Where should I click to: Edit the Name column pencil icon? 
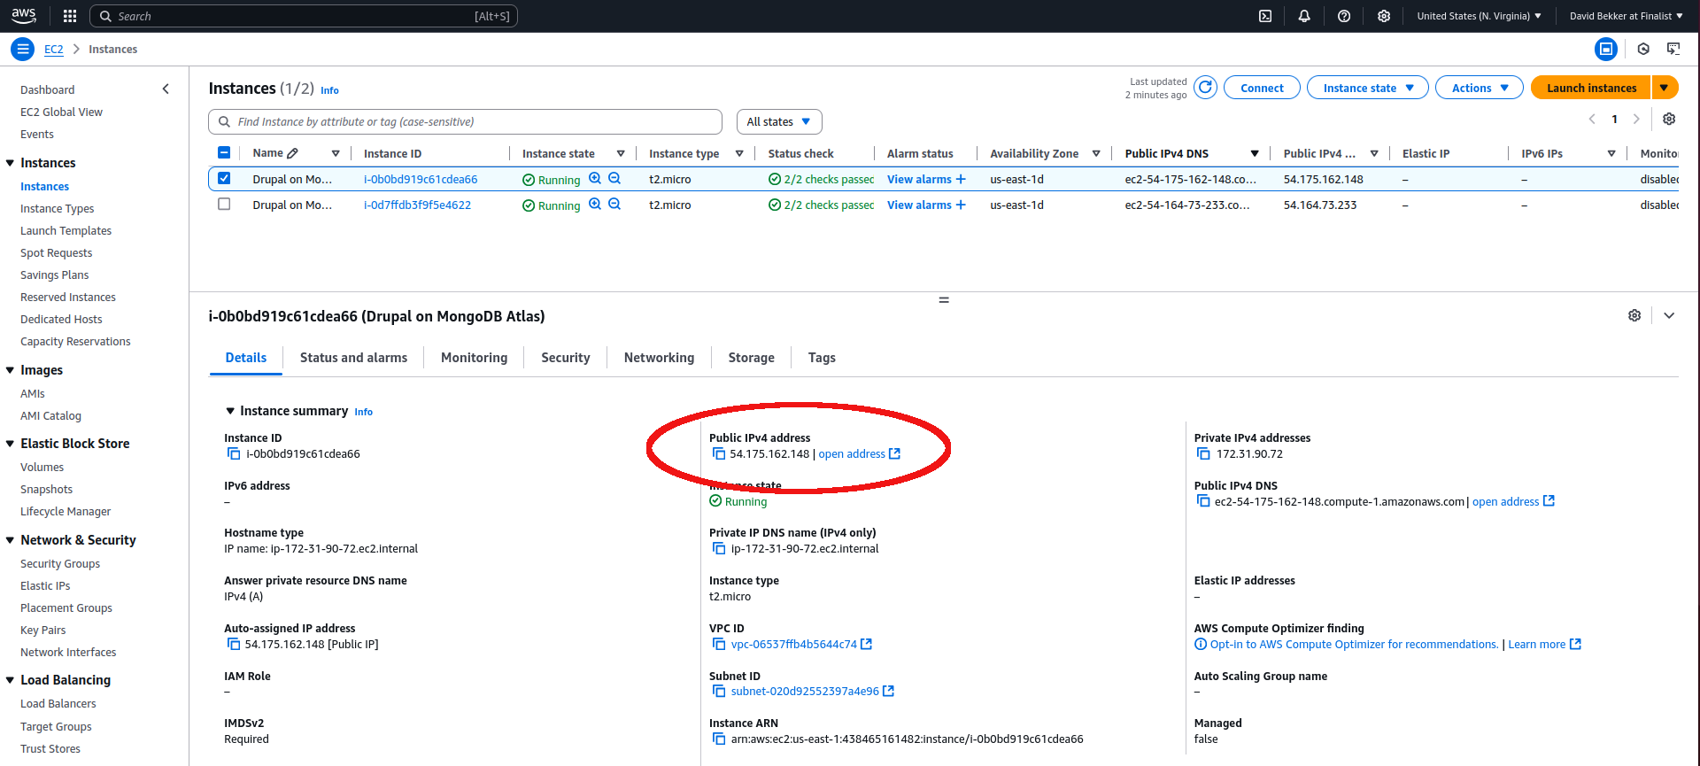point(293,153)
